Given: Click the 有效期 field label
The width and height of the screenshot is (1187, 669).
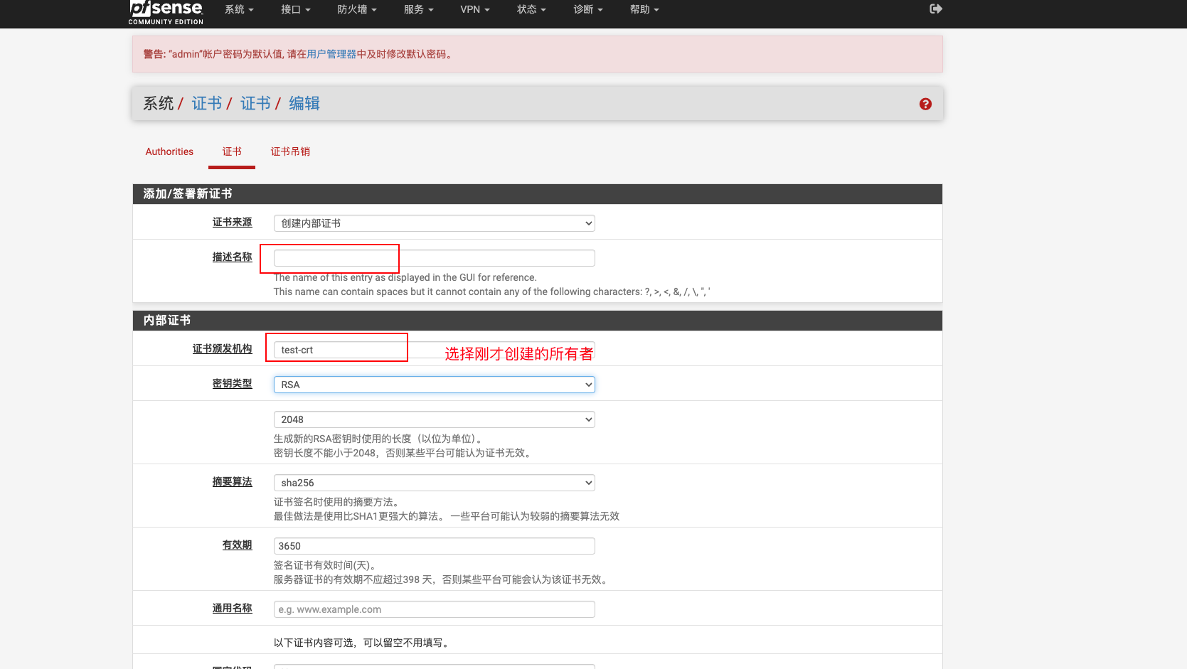Looking at the screenshot, I should (237, 545).
